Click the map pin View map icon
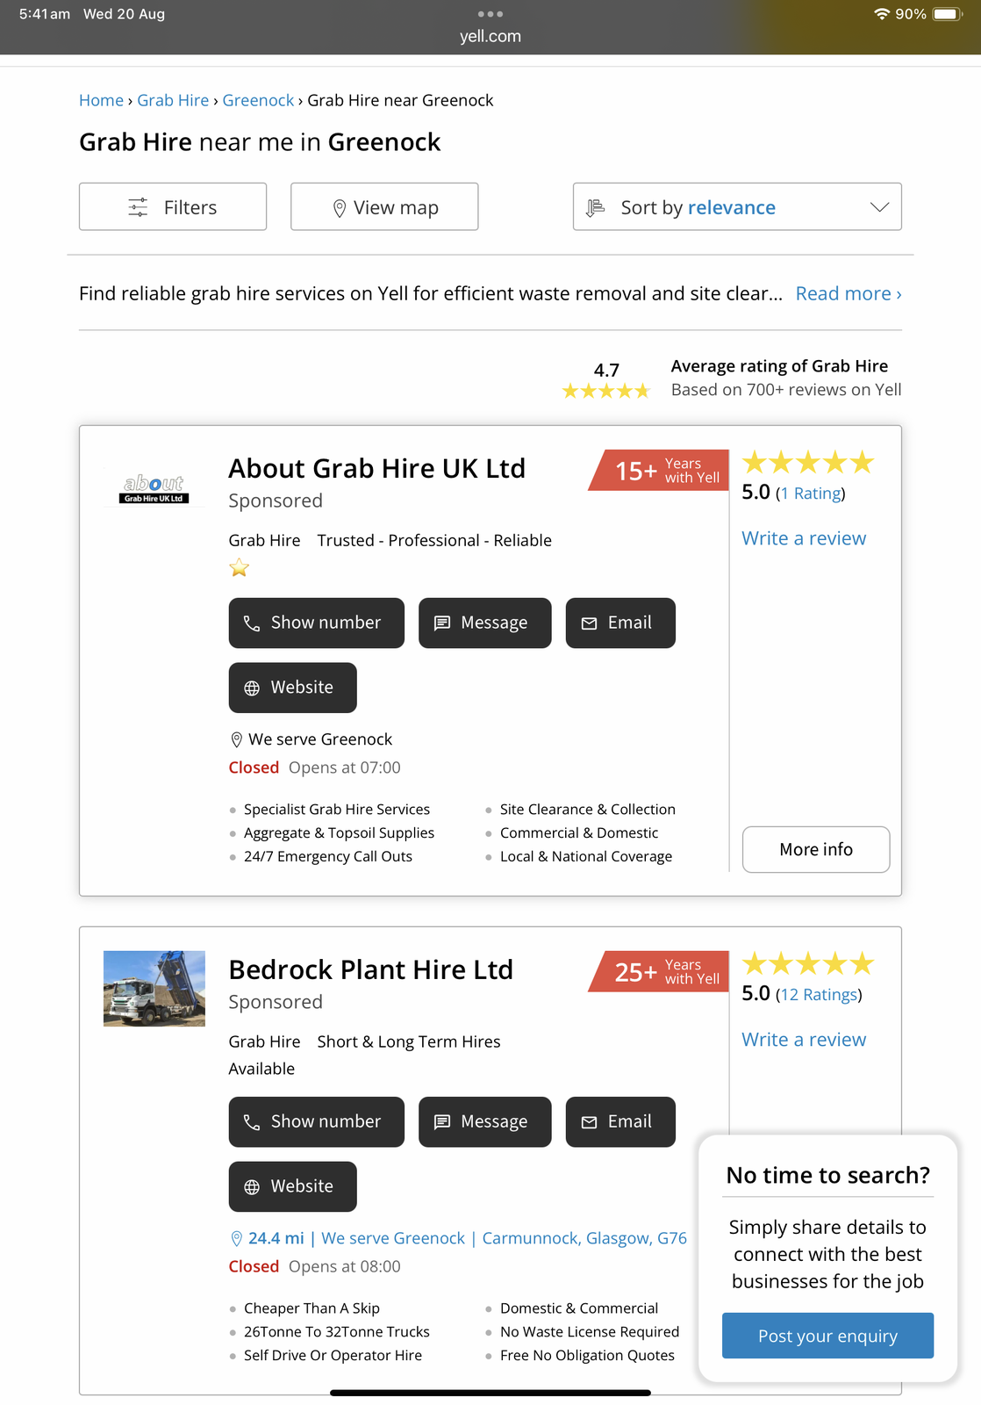 (x=340, y=208)
